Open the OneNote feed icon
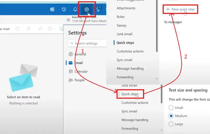 click(x=52, y=9)
